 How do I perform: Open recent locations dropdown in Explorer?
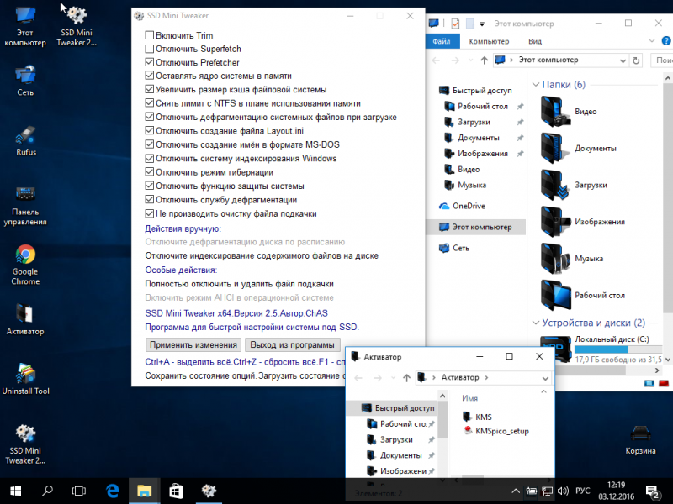click(x=471, y=60)
